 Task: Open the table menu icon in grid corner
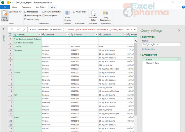coord(11,35)
